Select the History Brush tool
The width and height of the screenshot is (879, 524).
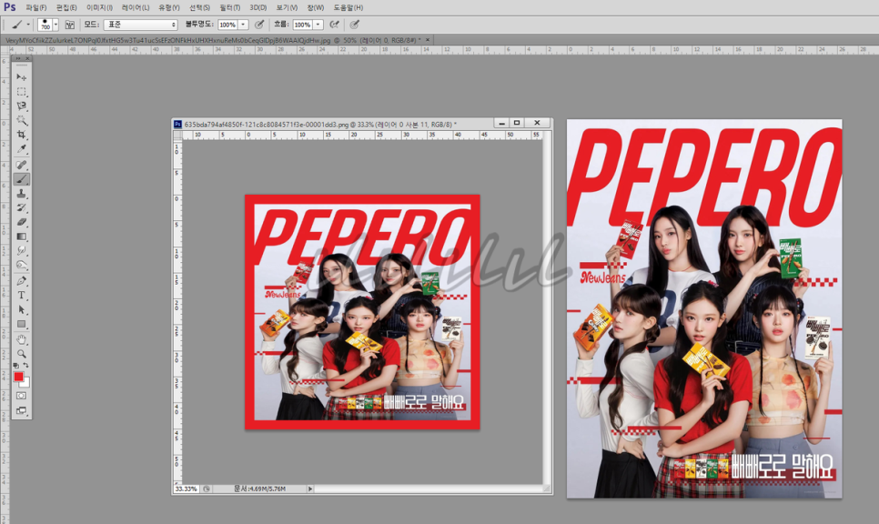[x=21, y=208]
